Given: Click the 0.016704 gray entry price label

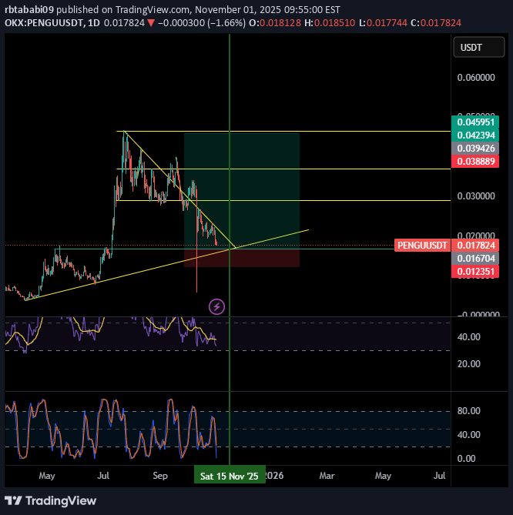Looking at the screenshot, I should 477,259.
